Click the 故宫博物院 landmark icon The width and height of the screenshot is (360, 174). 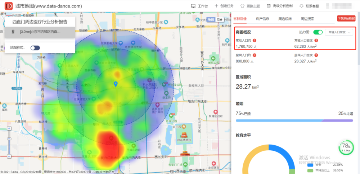184,135
